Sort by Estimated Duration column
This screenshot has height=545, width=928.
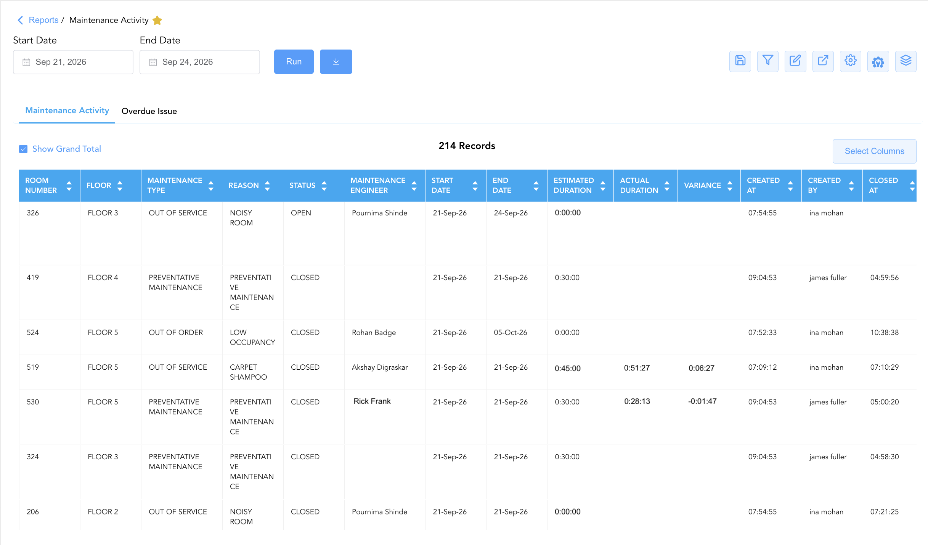coord(603,186)
